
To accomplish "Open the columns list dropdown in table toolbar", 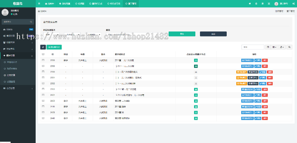I will [x=274, y=47].
